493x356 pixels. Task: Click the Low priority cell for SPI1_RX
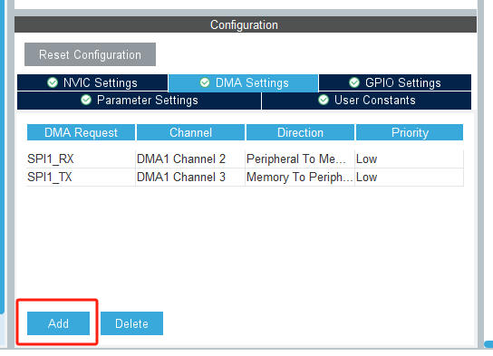pyautogui.click(x=409, y=159)
